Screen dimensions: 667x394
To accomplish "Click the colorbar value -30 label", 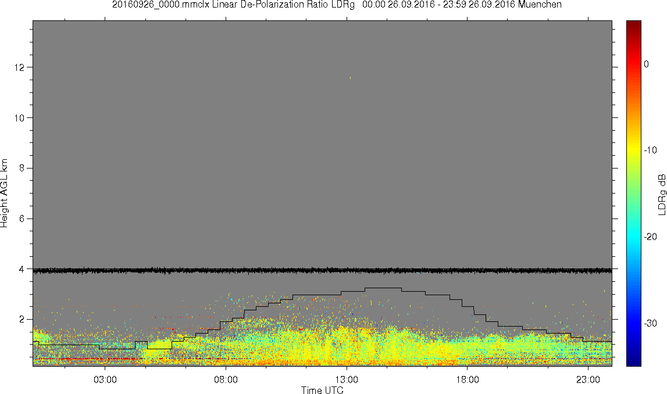I will tap(650, 324).
